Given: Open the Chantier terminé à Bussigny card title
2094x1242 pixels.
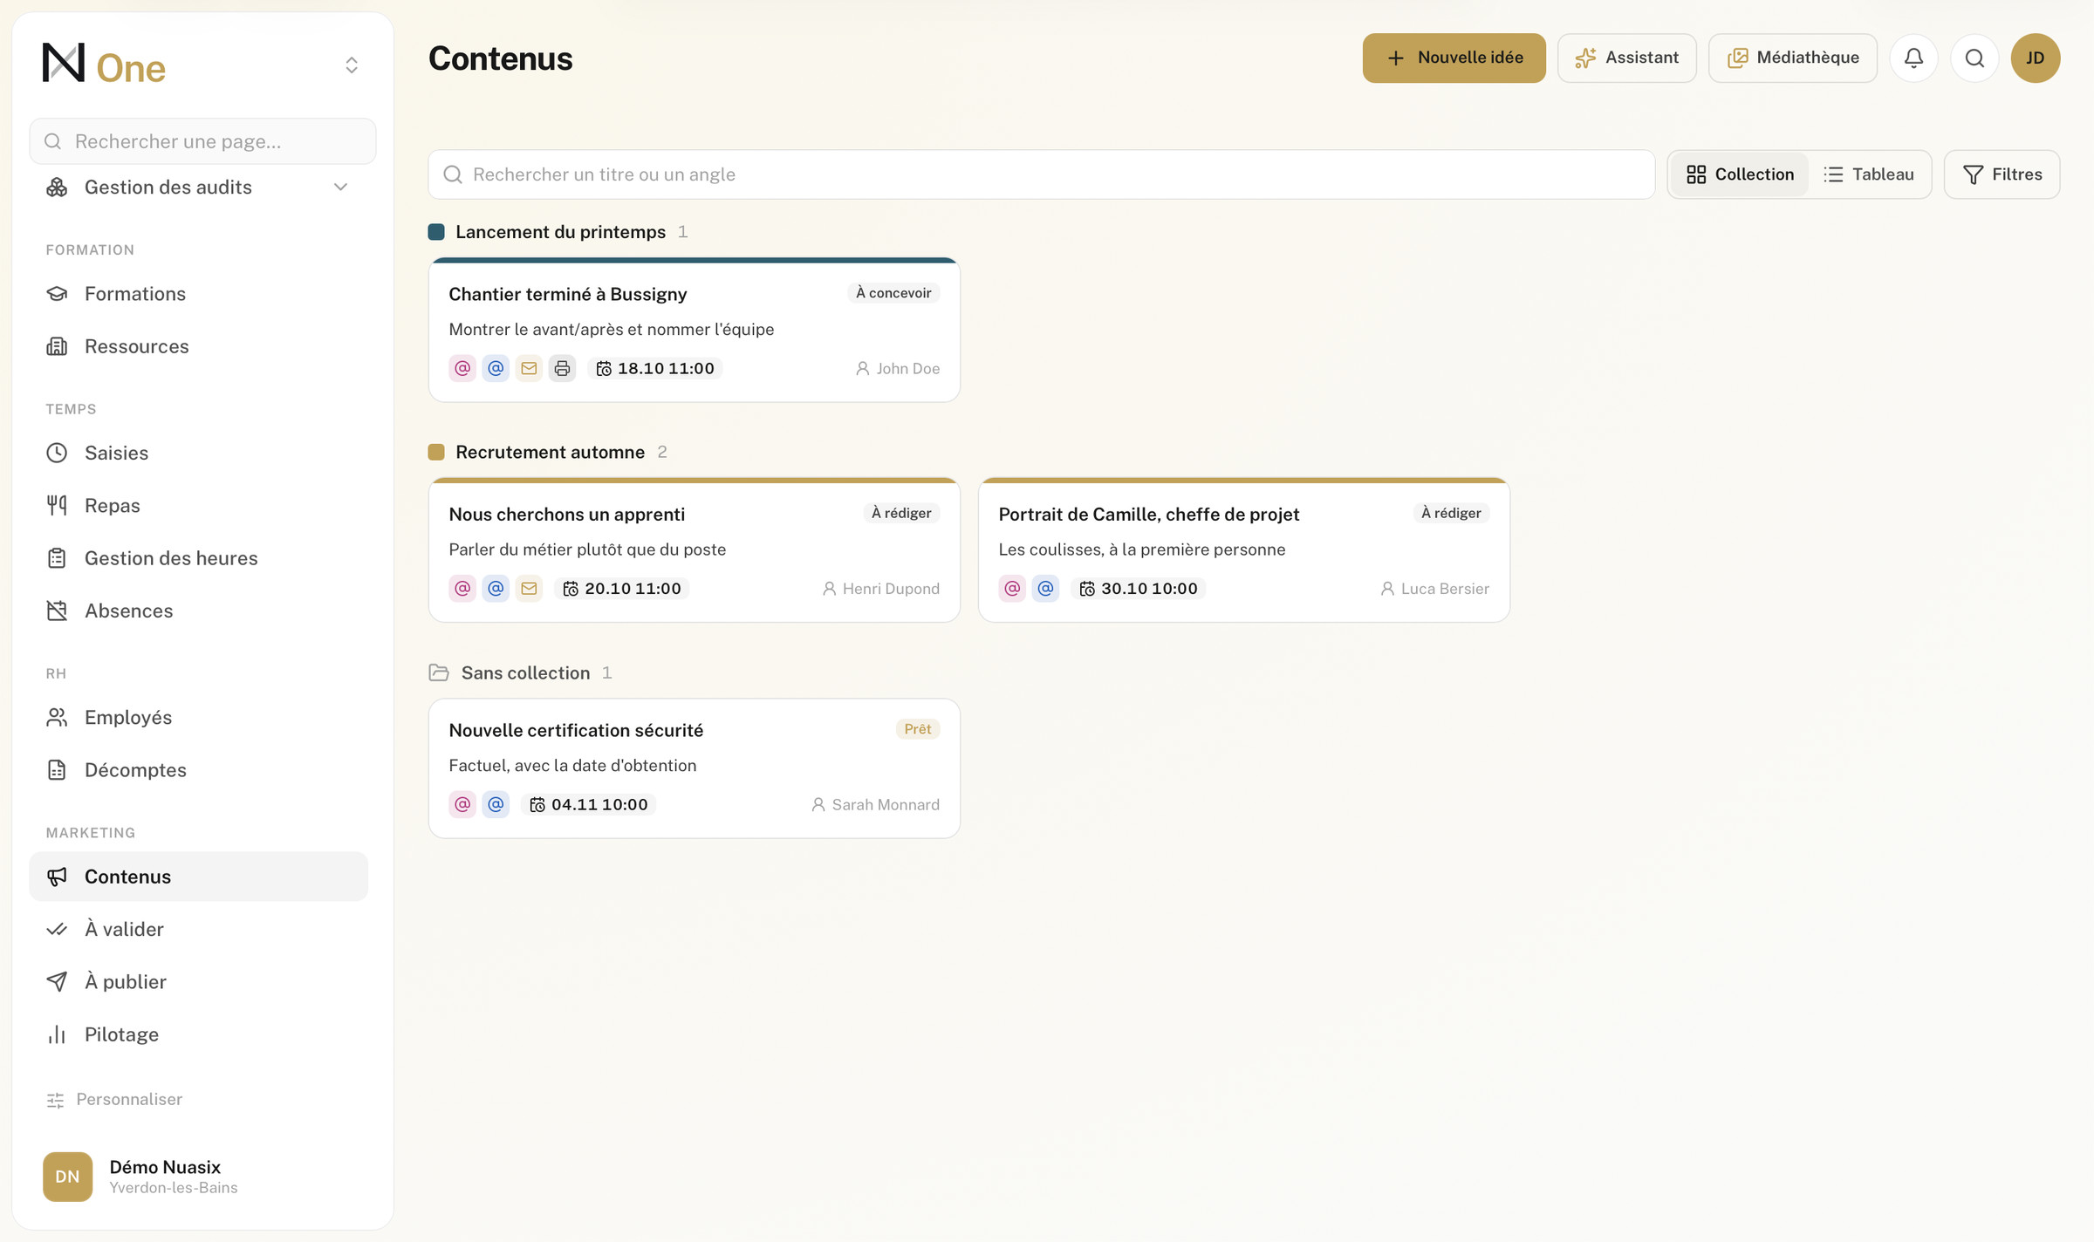Looking at the screenshot, I should click(568, 294).
